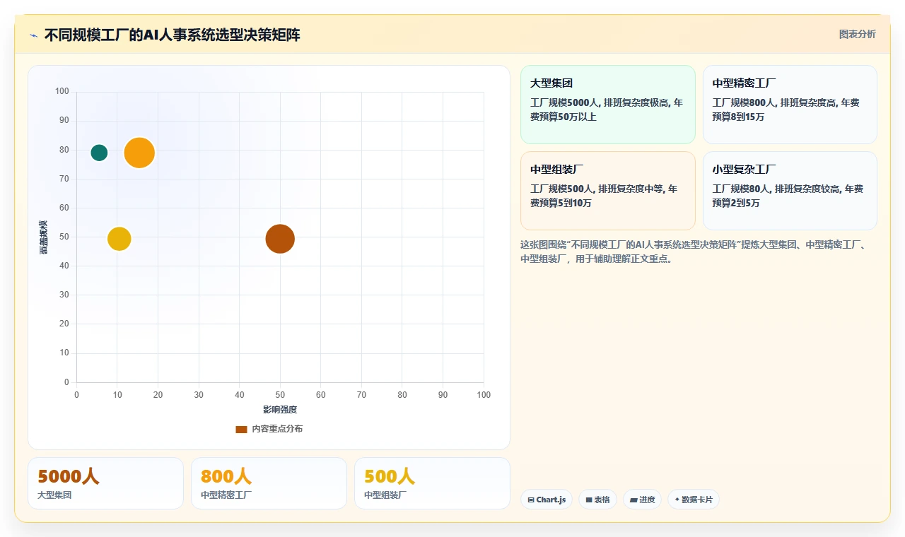This screenshot has height=537, width=905.
Task: Click the 表格 tag
Action: coord(597,500)
